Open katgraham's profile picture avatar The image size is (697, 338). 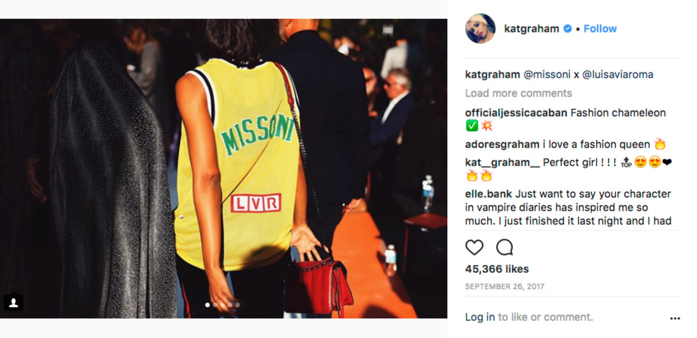tap(481, 29)
